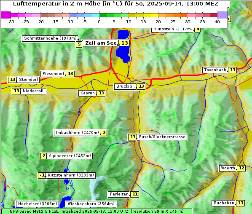The height and width of the screenshot is (214, 252).
Task: Click the Piesendorf place label
Action: tap(53, 74)
